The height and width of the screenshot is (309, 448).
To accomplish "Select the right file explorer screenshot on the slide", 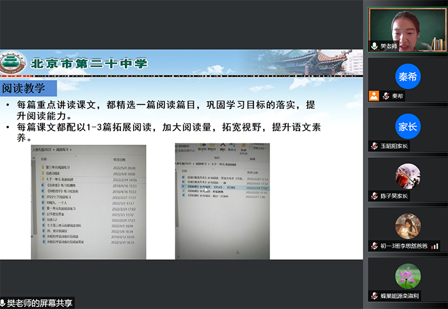I will coord(222,201).
